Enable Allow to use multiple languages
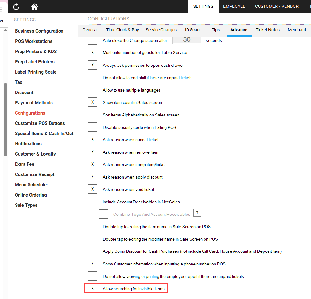Screen dimensions: 311x299 tap(93, 90)
